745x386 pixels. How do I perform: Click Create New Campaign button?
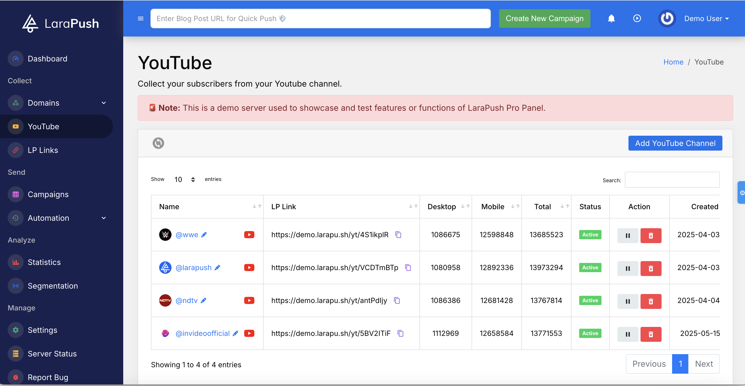click(544, 19)
